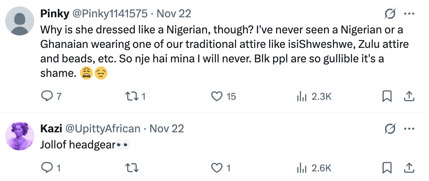This screenshot has height=181, width=429.
Task: Bookmark Pinky's tweet
Action: pyautogui.click(x=387, y=96)
